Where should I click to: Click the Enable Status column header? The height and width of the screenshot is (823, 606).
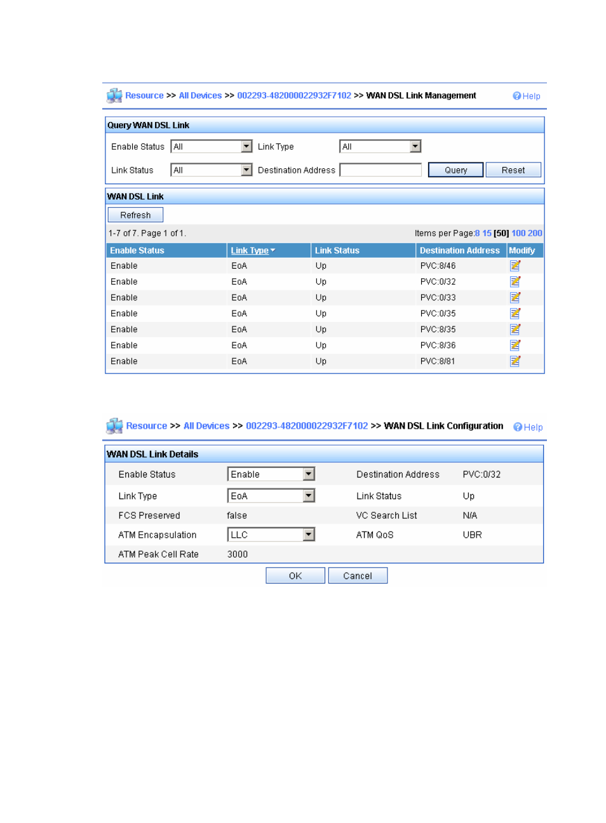tap(137, 250)
